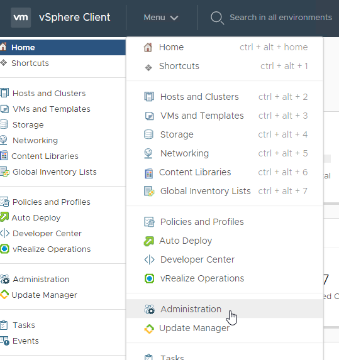Screen dimensions: 339x360
Task: Open Administration label in left sidebar
Action: click(41, 279)
